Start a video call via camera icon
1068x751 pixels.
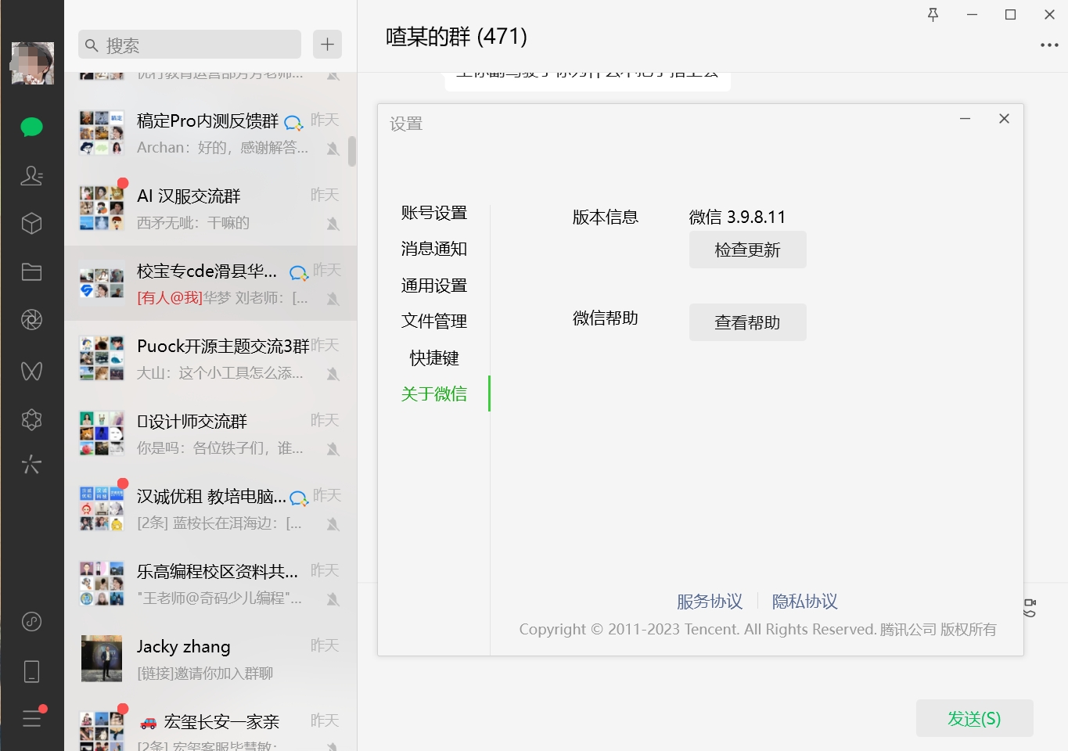(x=1029, y=602)
